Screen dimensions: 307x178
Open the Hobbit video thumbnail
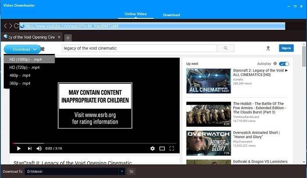(208, 114)
